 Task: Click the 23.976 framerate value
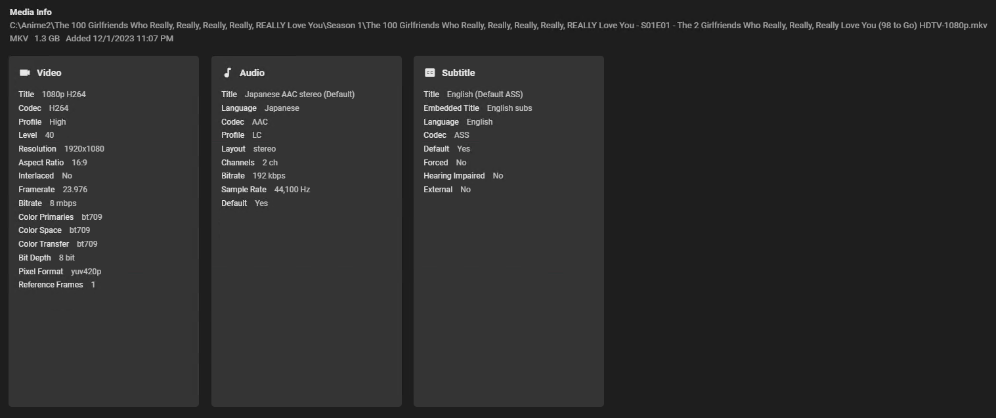pyautogui.click(x=75, y=190)
